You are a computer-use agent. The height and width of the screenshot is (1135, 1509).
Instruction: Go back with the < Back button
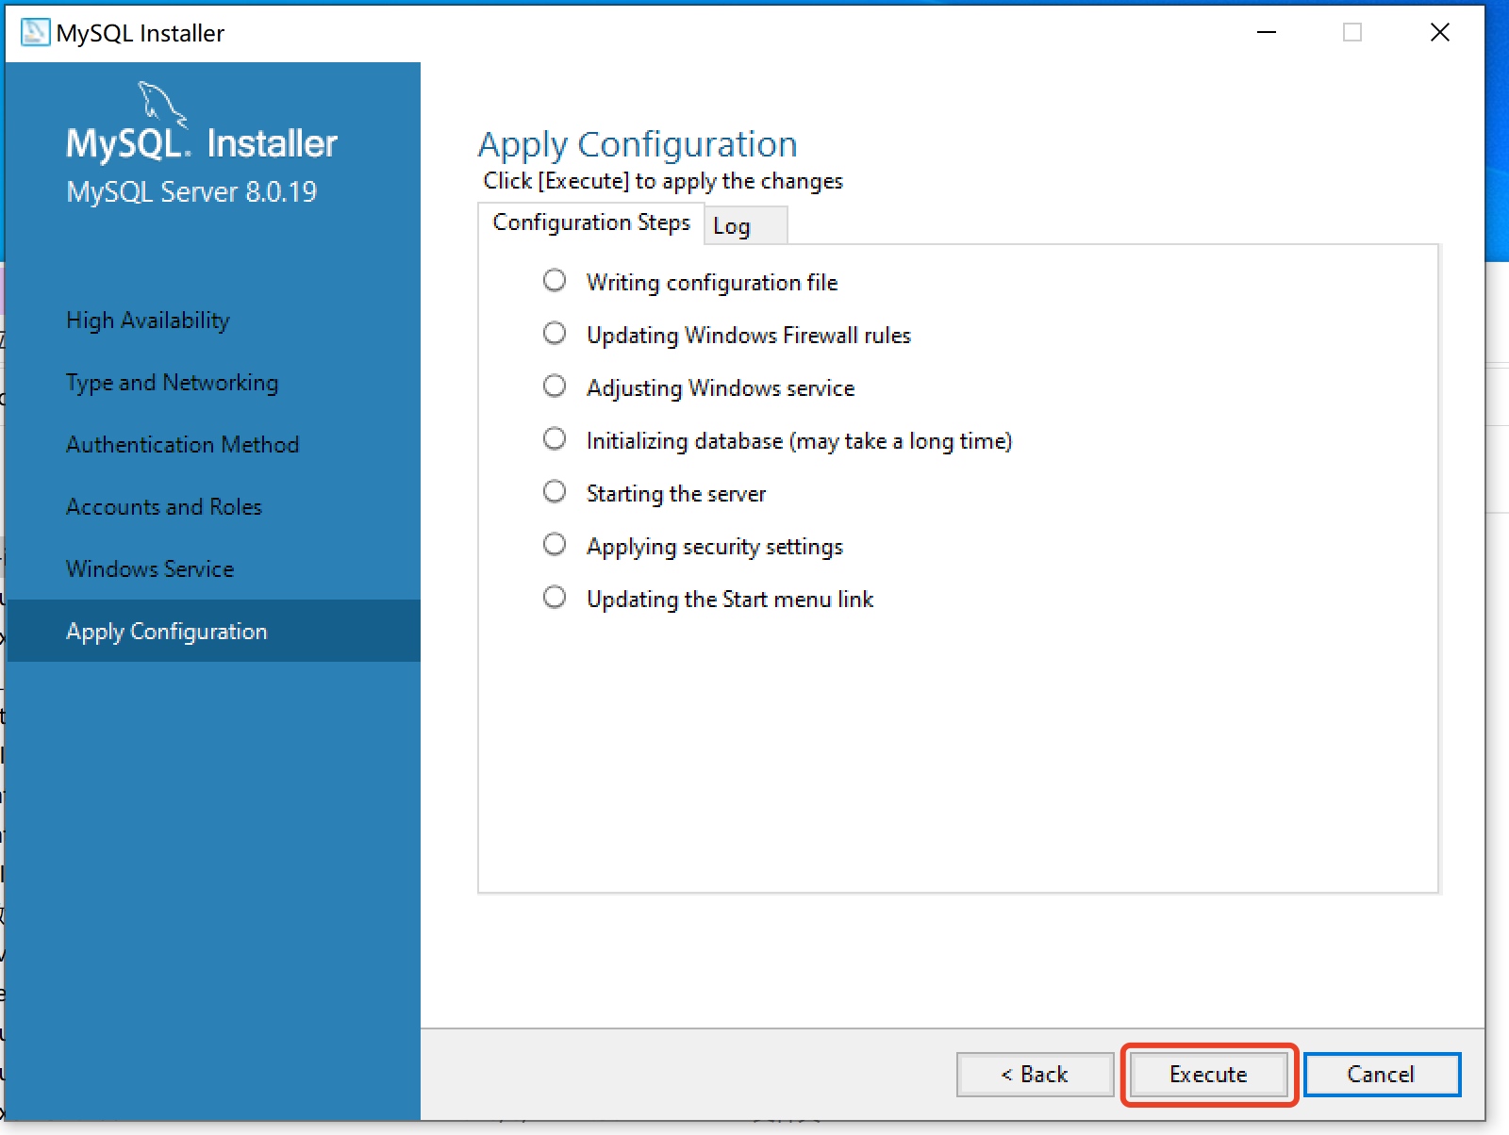tap(1035, 1074)
